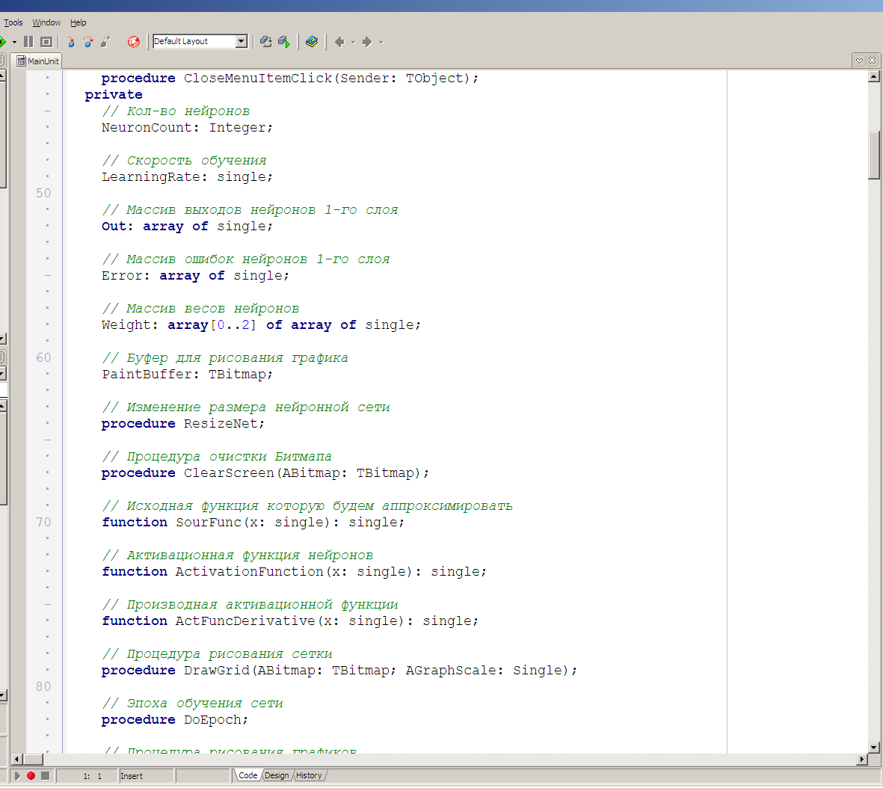Click the red macro Record button
The image size is (883, 788).
(x=31, y=775)
